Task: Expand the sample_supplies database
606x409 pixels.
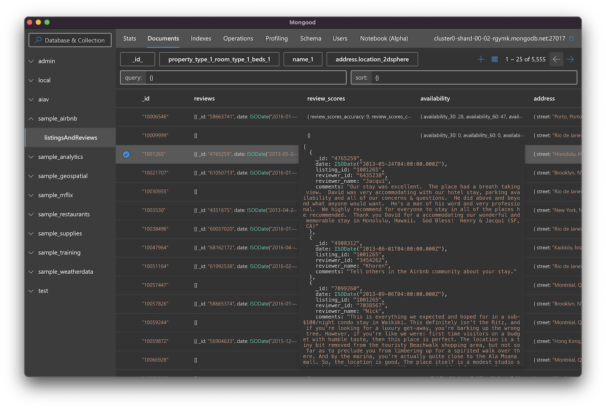Action: 31,233
